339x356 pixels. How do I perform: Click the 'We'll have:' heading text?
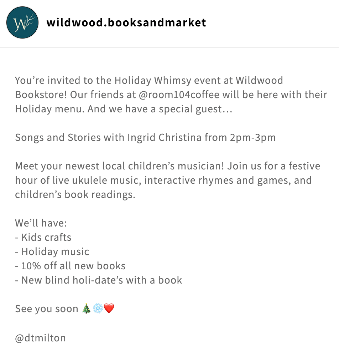point(41,223)
